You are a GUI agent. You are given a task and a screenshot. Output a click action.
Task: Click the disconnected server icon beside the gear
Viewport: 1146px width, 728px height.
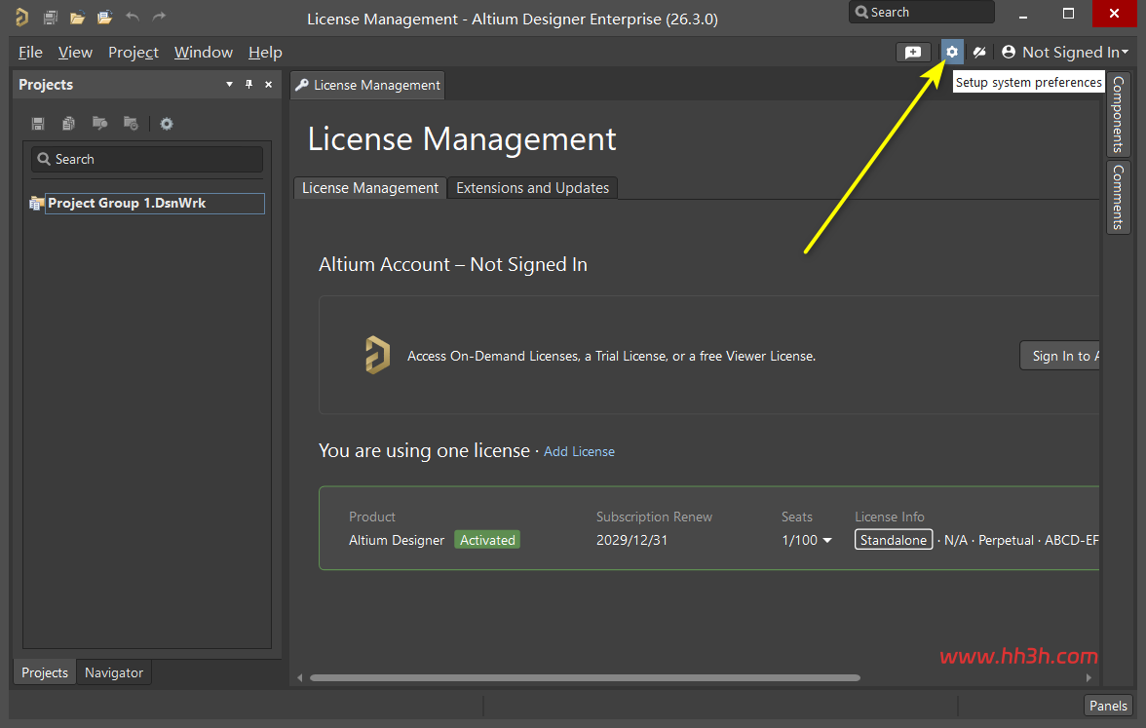[x=979, y=52]
